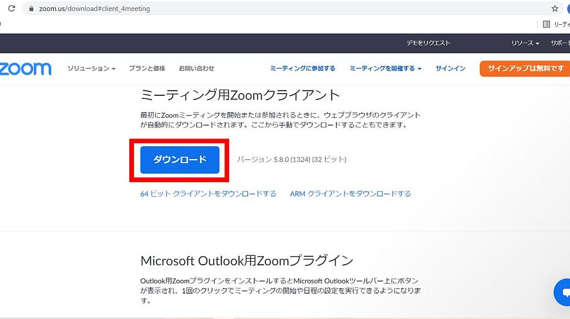The image size is (570, 319).
Task: Click the ミーティング用Zoomクライアント heading
Action: pos(240,95)
